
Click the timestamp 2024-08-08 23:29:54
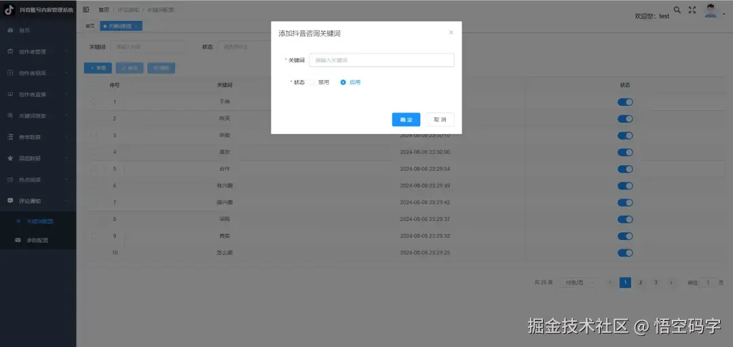coord(425,169)
